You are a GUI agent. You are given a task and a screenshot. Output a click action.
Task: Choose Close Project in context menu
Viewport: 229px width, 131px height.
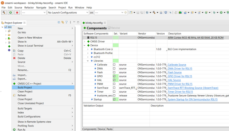point(43,99)
